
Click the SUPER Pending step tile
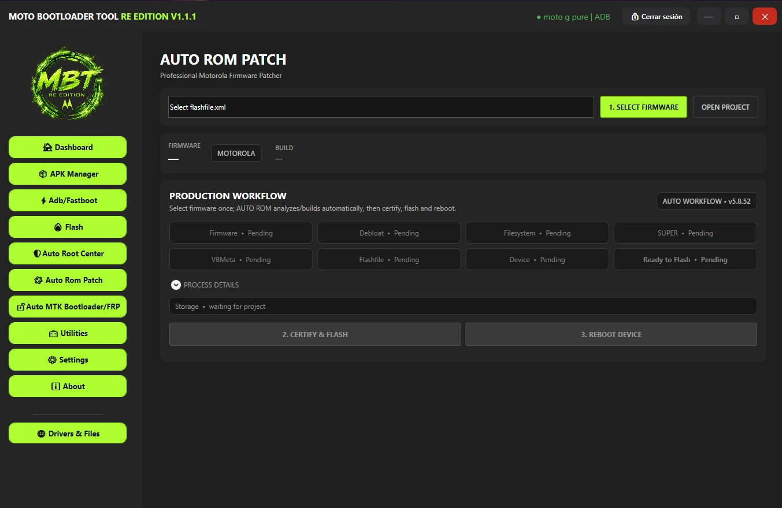click(x=685, y=233)
